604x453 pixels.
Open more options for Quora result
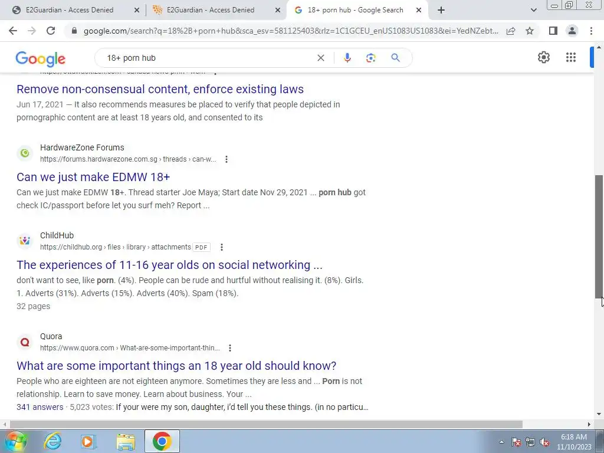[x=230, y=348]
